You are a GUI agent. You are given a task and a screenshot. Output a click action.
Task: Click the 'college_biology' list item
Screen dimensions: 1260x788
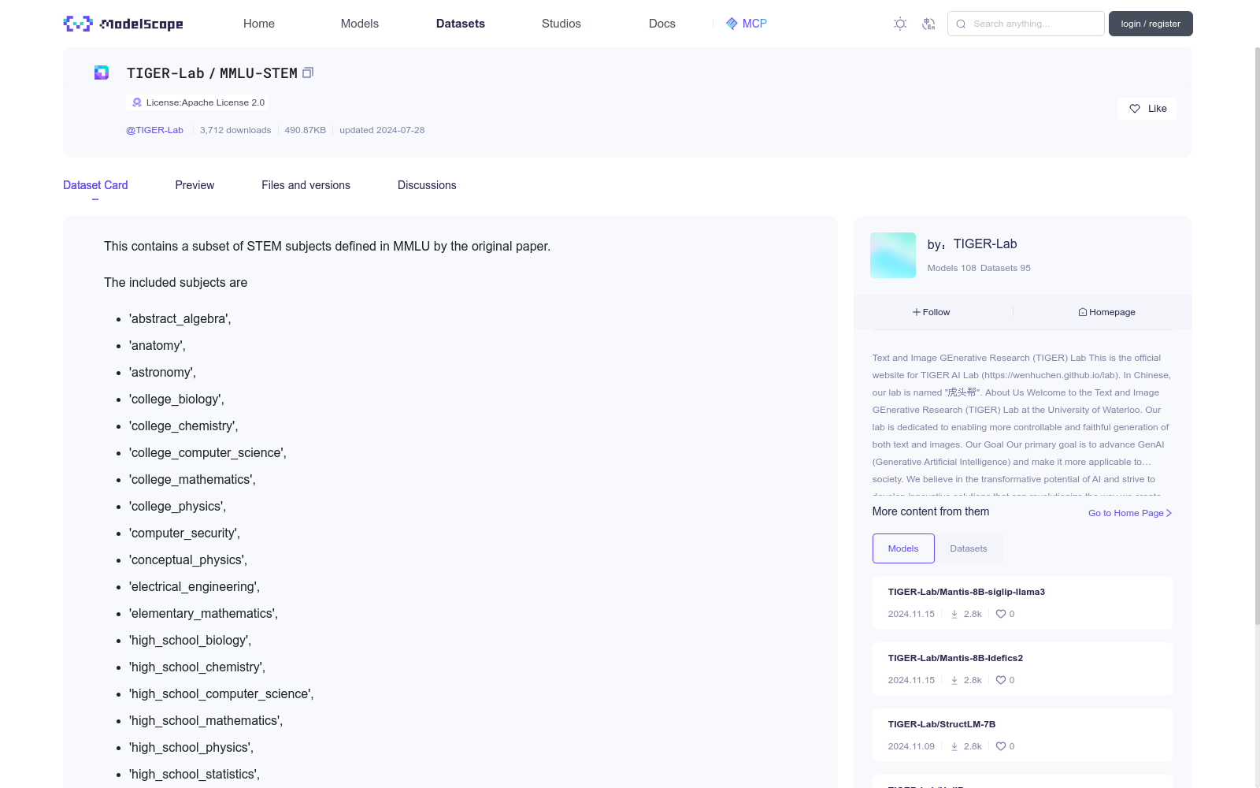177,400
